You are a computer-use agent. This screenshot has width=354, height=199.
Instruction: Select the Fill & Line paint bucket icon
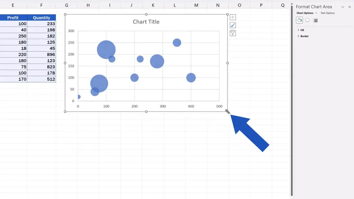point(299,20)
